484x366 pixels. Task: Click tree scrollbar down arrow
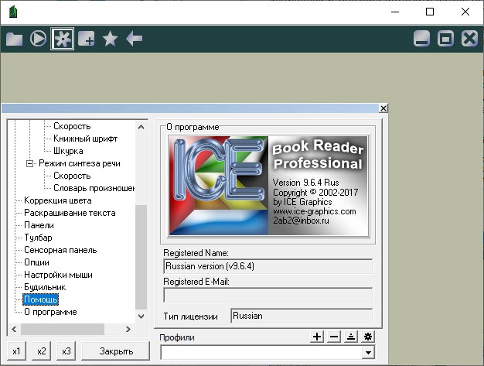tap(141, 316)
